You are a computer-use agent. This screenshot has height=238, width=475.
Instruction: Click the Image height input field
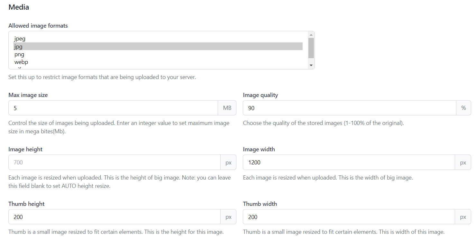114,163
